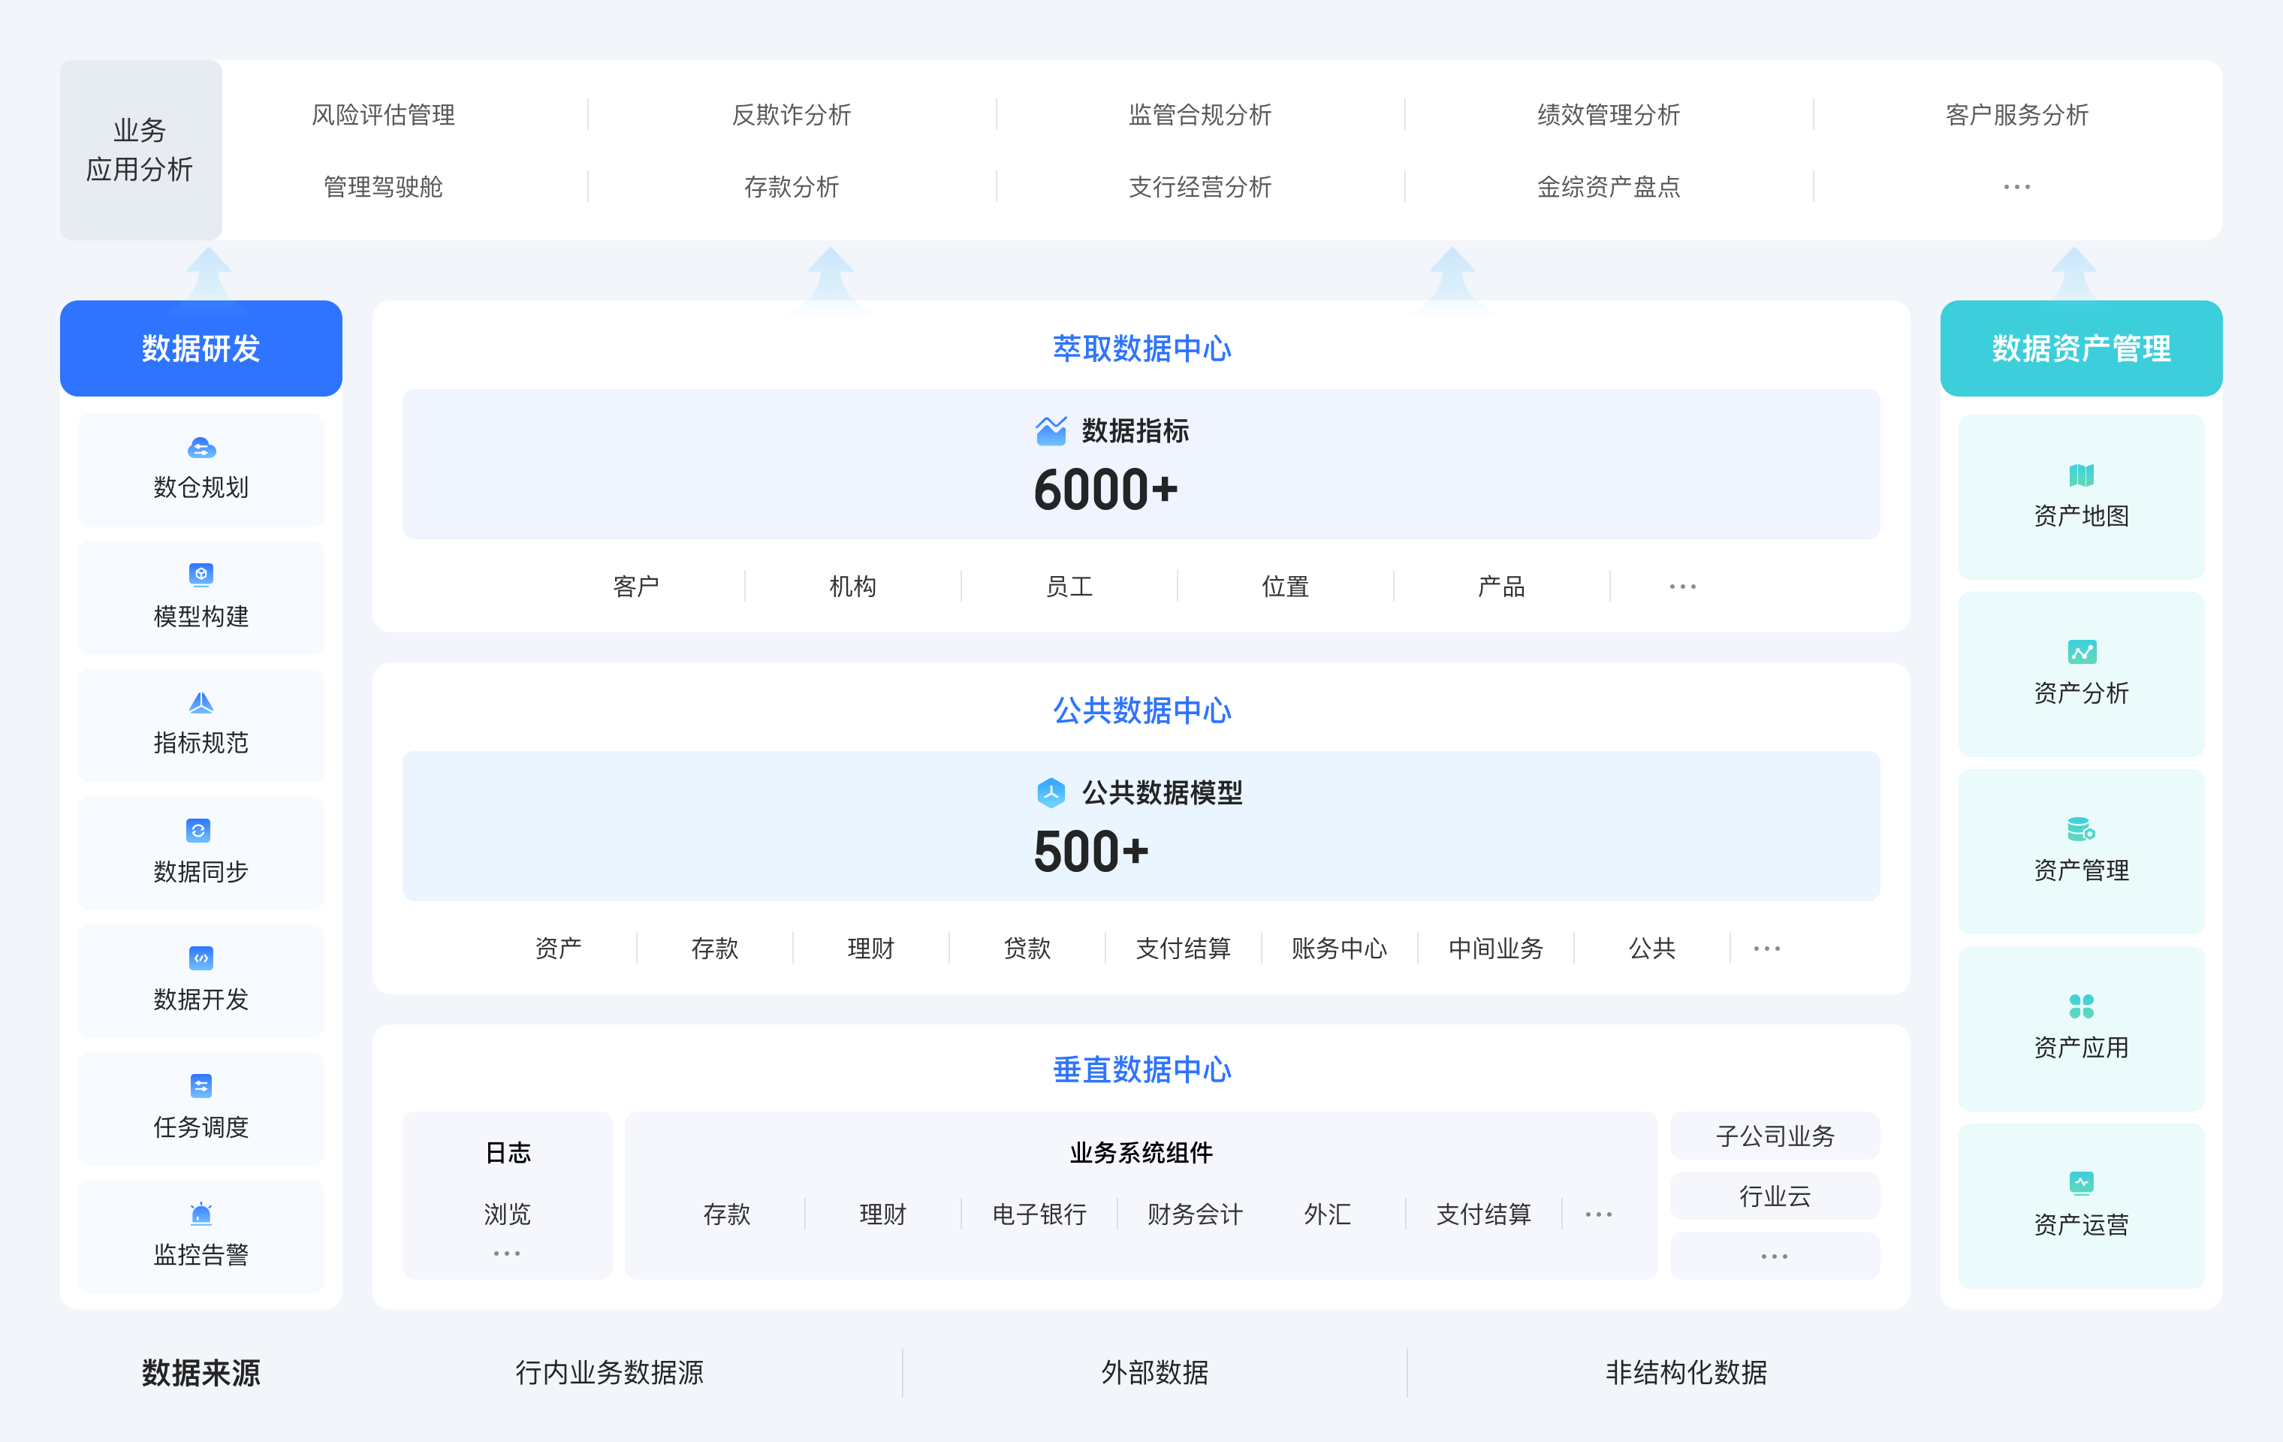Viewport: 2283px width, 1442px height.
Task: Click the 资产运营 icon on the right
Action: [x=2080, y=1182]
